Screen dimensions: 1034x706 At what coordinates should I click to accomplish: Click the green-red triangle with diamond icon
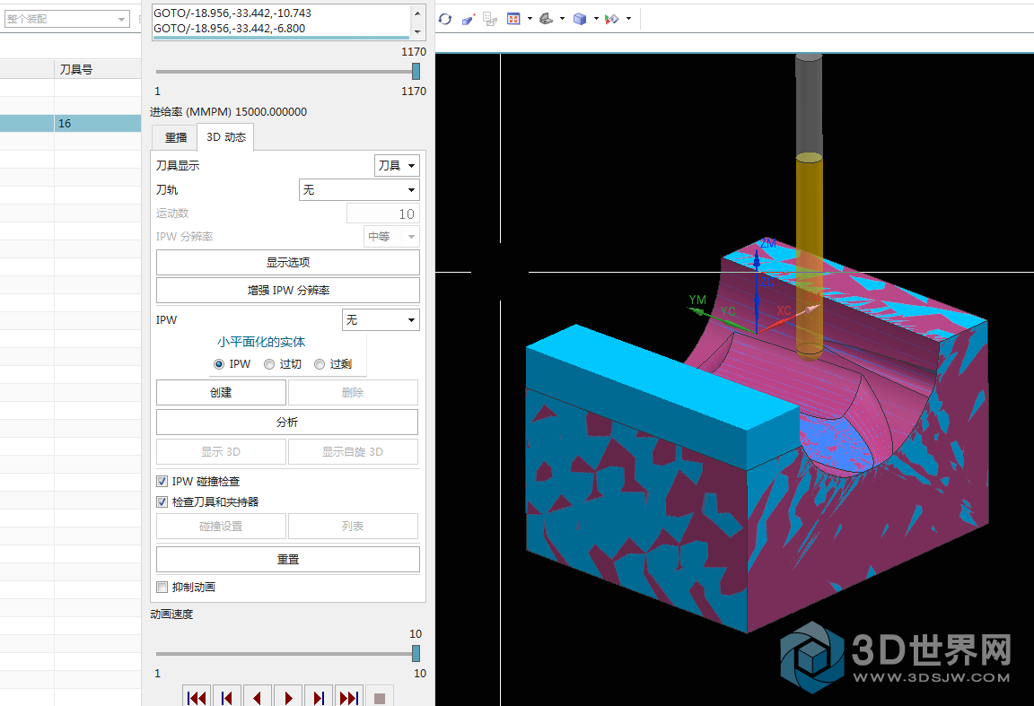612,19
